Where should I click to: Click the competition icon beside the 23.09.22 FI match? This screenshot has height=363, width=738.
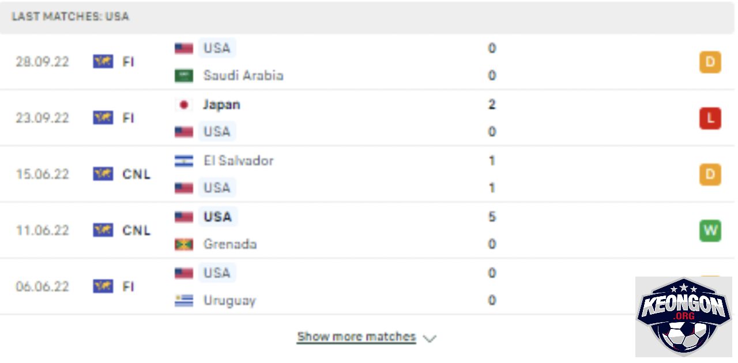click(x=103, y=118)
